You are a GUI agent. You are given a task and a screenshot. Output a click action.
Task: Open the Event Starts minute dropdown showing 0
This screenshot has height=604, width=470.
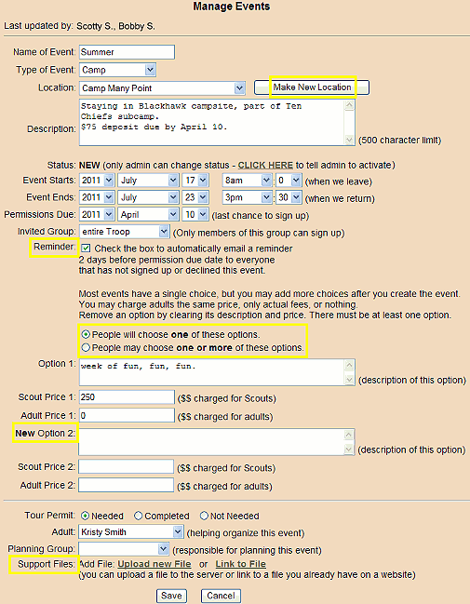289,181
